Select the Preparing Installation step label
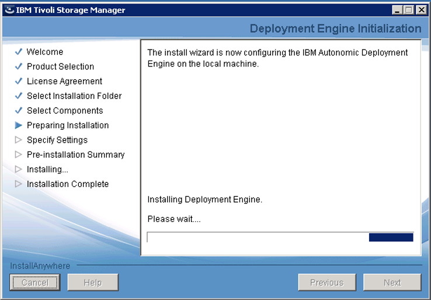Screen dimensions: 431x300 68,125
